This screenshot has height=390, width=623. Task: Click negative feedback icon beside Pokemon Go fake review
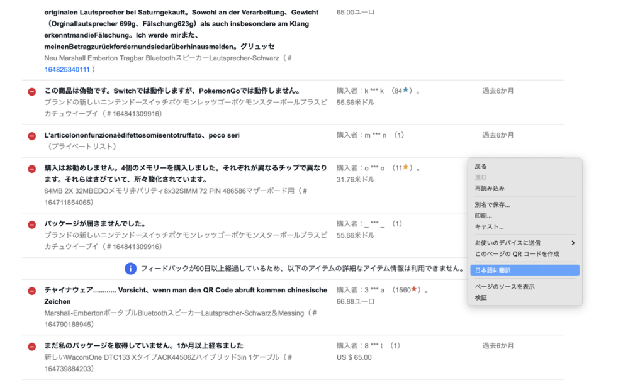(31, 92)
